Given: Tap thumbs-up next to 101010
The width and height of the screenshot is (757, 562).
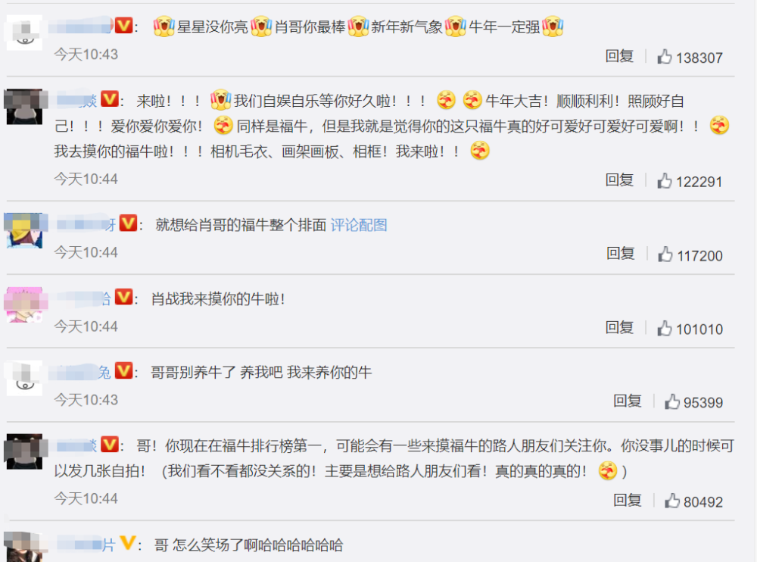Looking at the screenshot, I should point(665,329).
